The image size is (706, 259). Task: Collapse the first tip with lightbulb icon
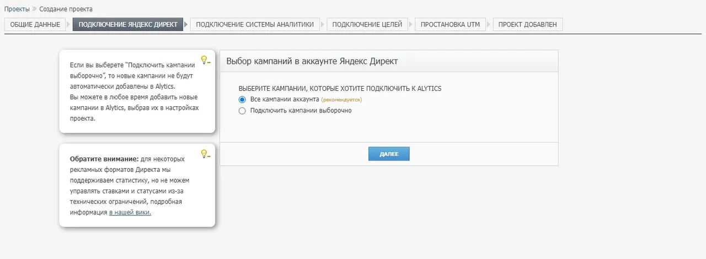click(x=205, y=60)
